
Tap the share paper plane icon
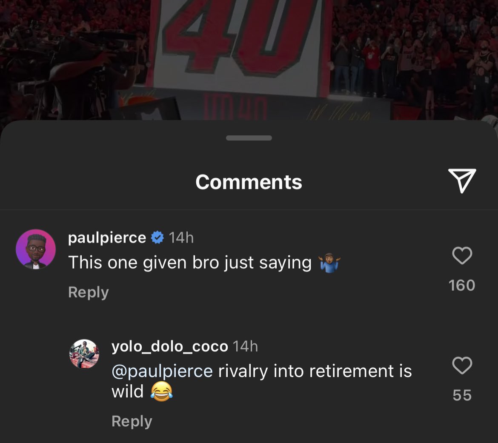point(462,181)
